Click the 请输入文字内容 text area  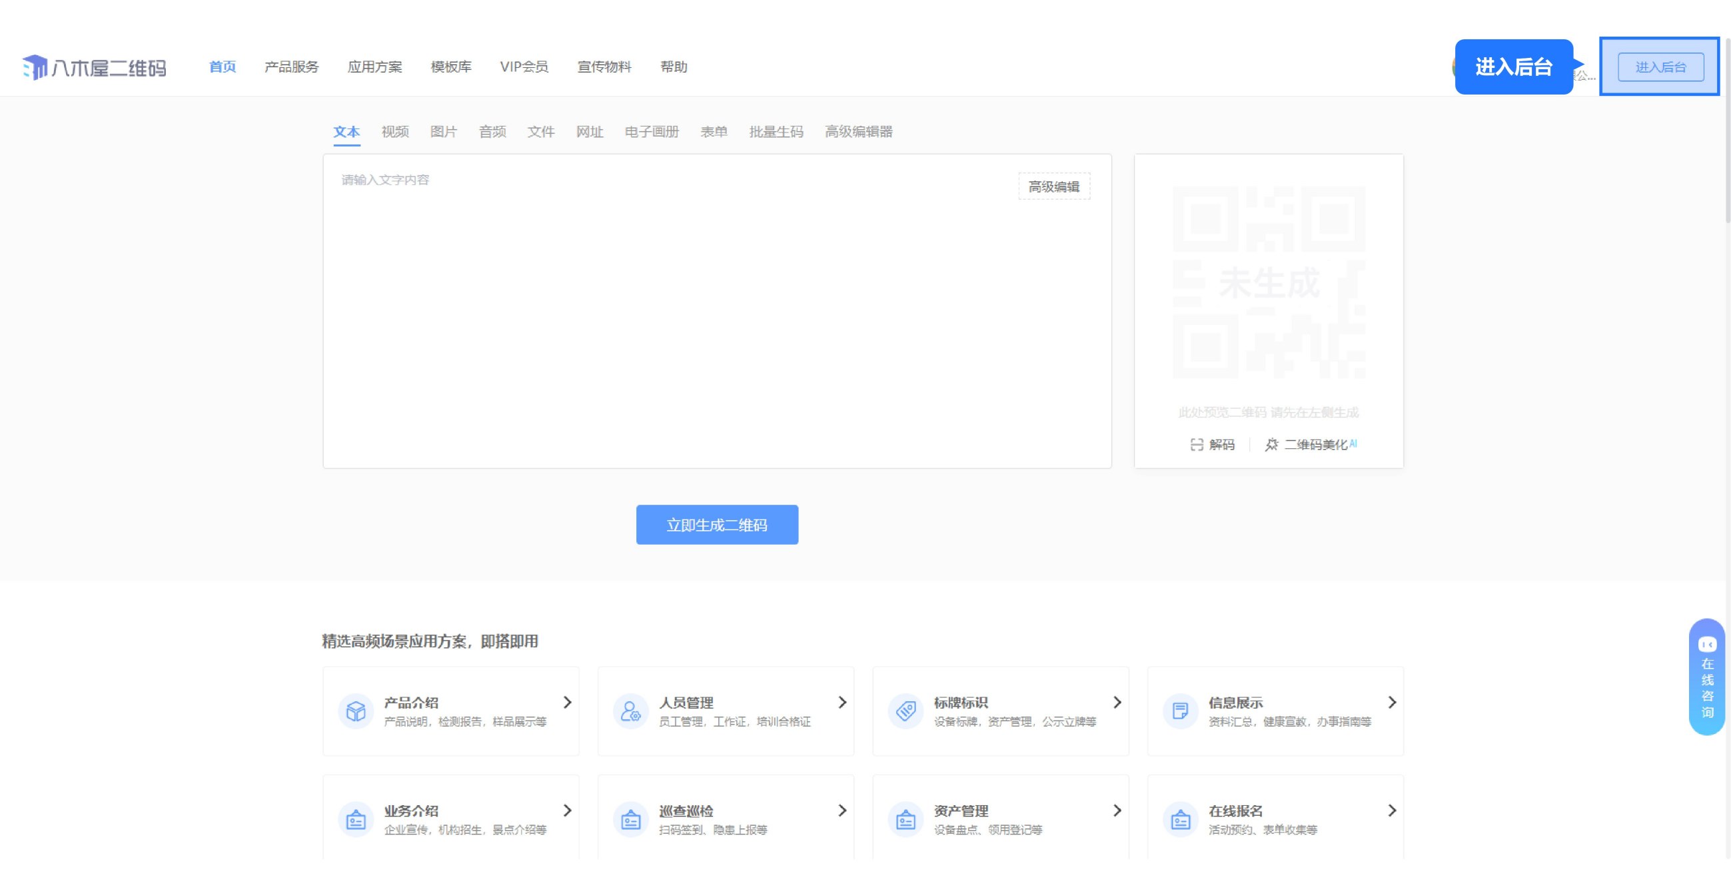coord(717,311)
